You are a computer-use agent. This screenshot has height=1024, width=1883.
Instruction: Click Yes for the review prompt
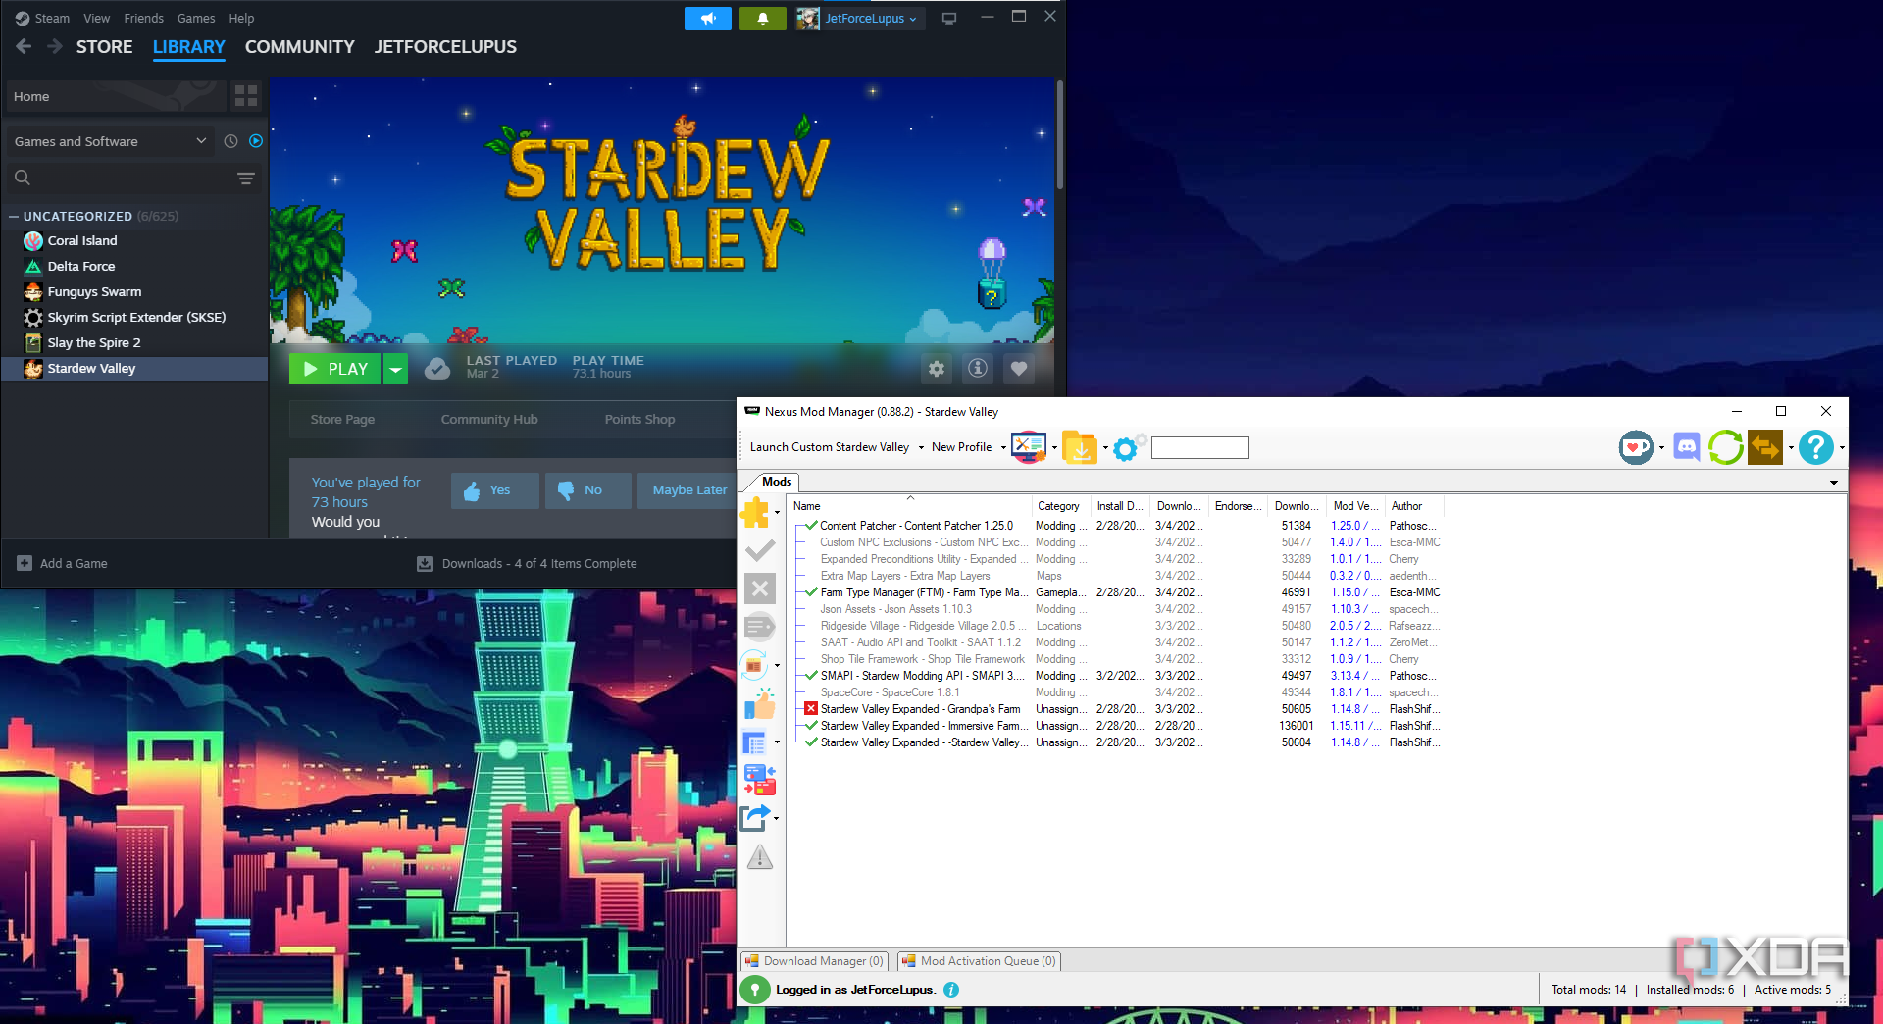tap(495, 490)
